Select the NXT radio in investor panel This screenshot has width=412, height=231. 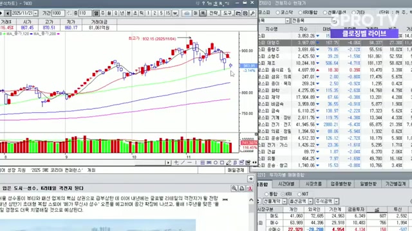(299, 194)
